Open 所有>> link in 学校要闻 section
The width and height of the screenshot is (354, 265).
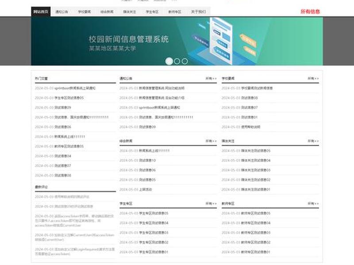313,79
